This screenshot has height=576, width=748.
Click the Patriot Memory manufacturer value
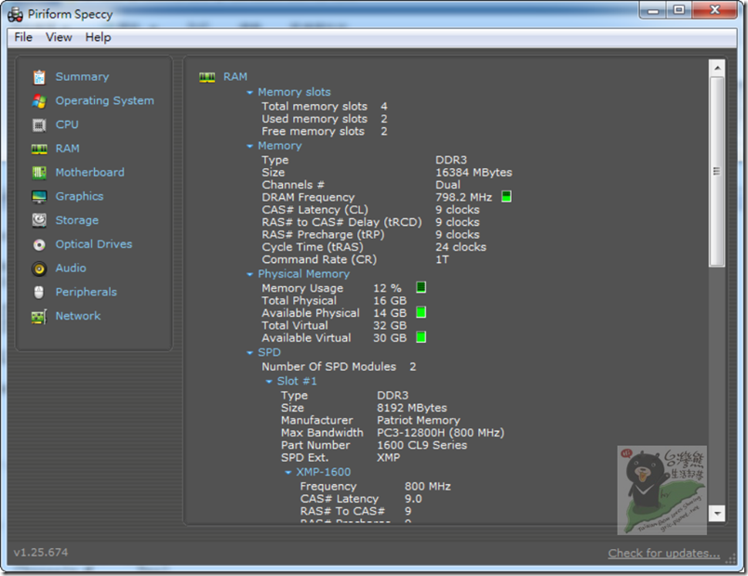coord(419,420)
